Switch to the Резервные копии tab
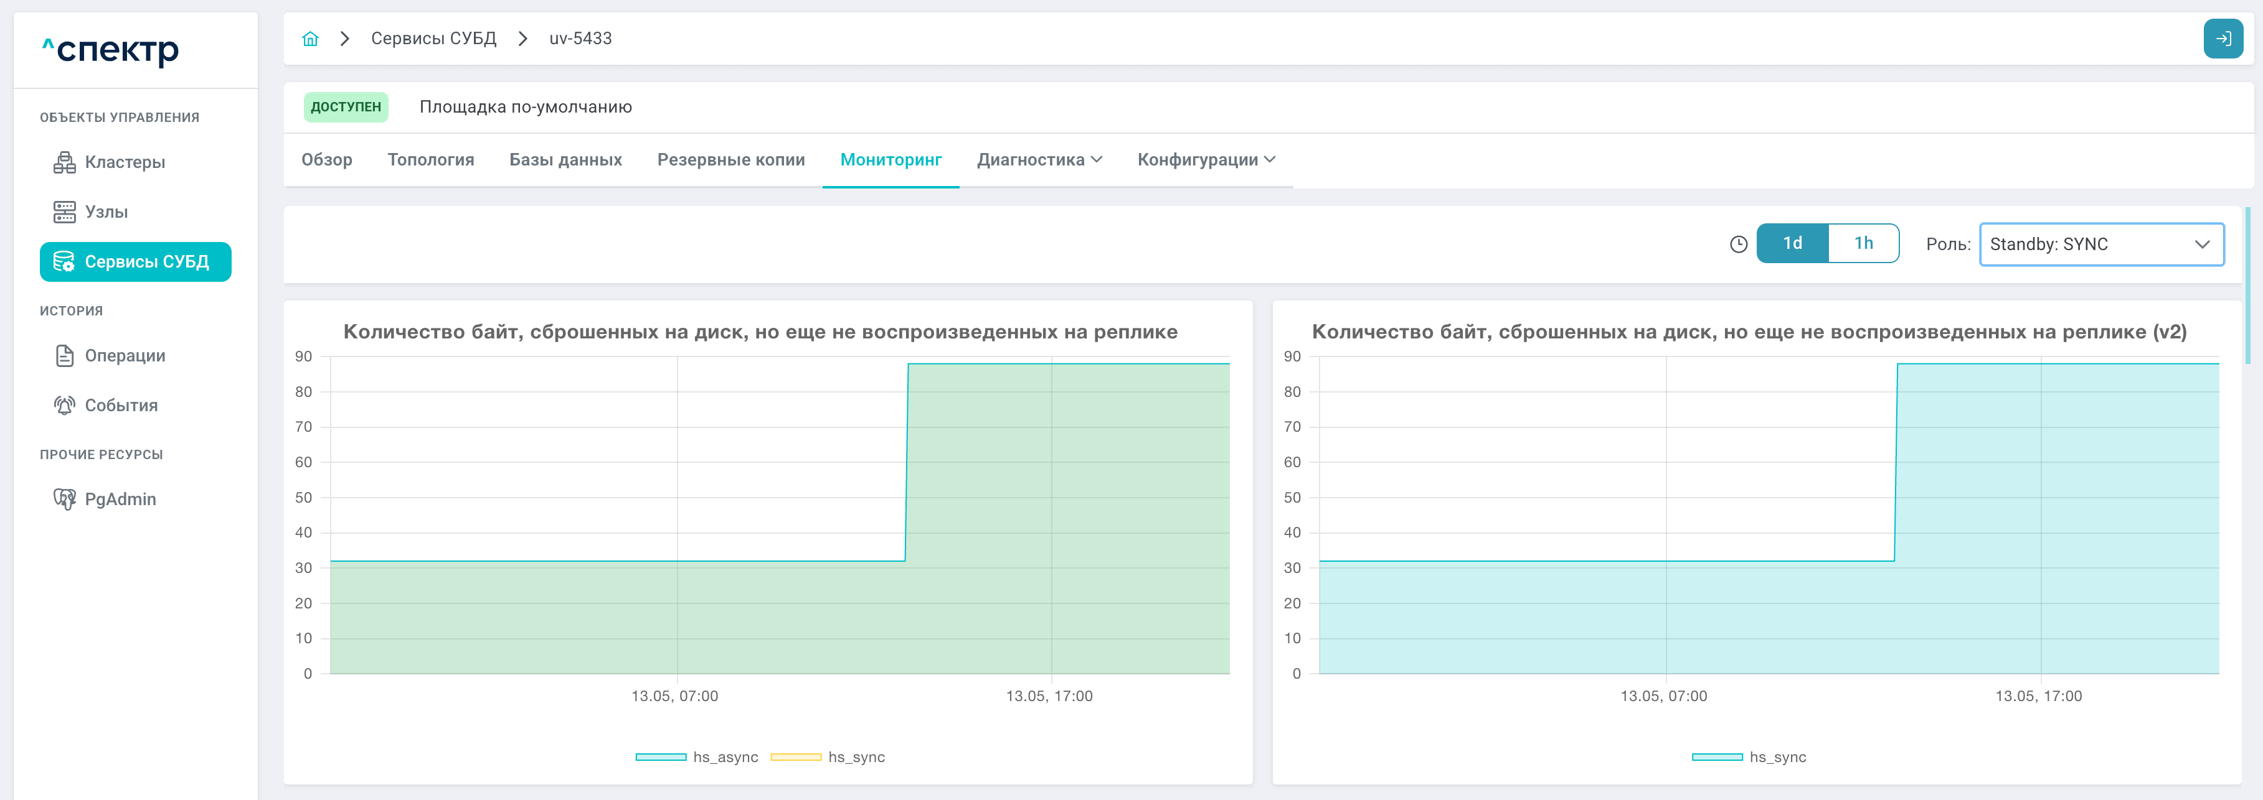 coord(731,160)
